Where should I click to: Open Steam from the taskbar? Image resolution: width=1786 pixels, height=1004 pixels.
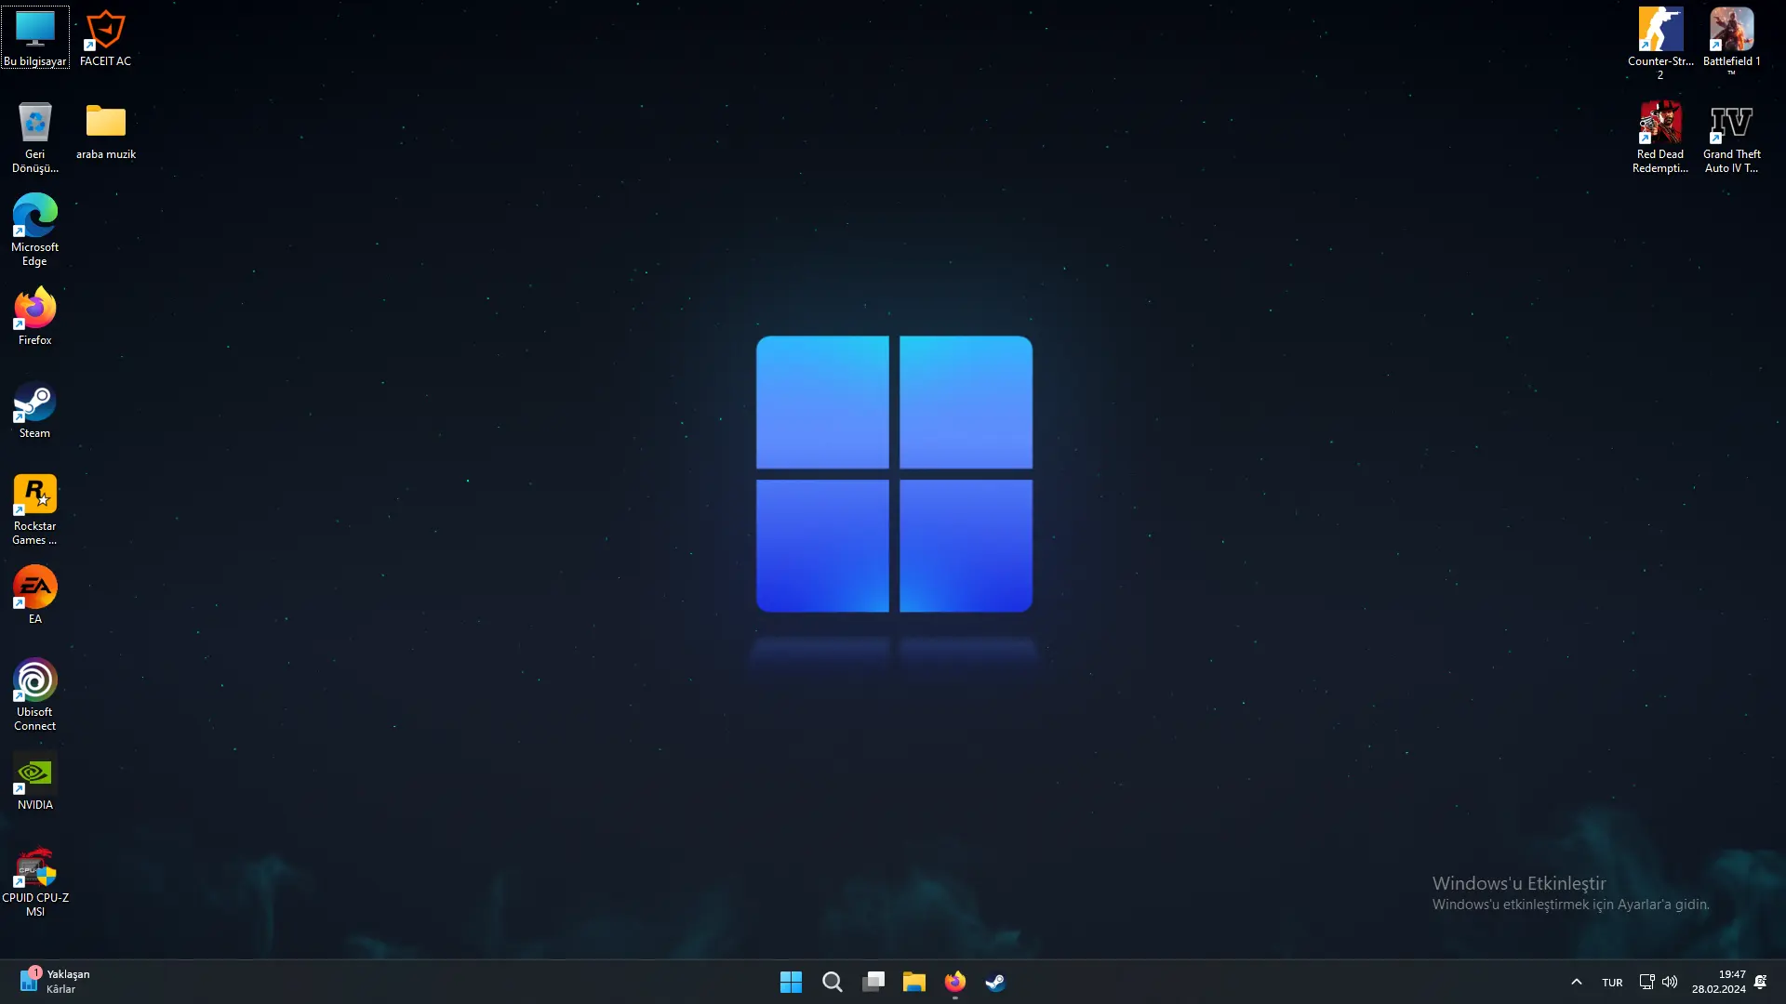coord(995,982)
